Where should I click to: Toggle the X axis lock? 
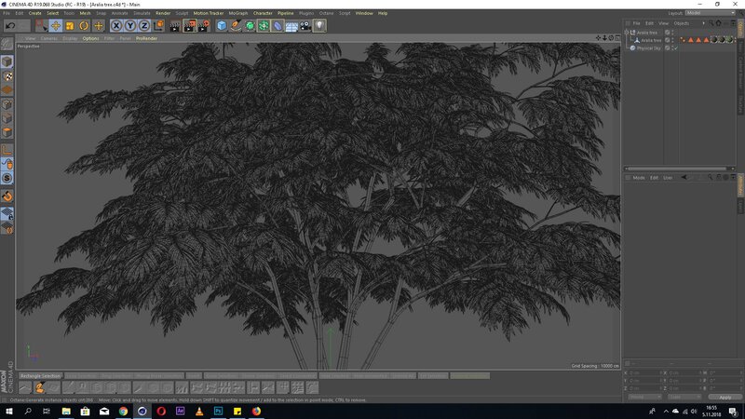click(116, 26)
